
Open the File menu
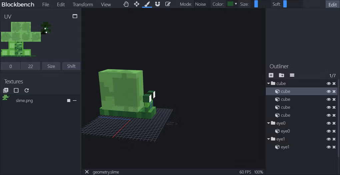[46, 5]
